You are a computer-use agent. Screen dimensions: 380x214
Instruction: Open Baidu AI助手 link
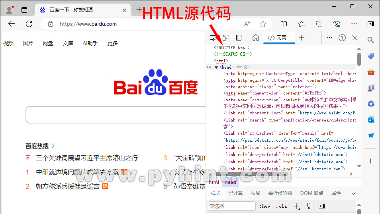click(x=90, y=43)
